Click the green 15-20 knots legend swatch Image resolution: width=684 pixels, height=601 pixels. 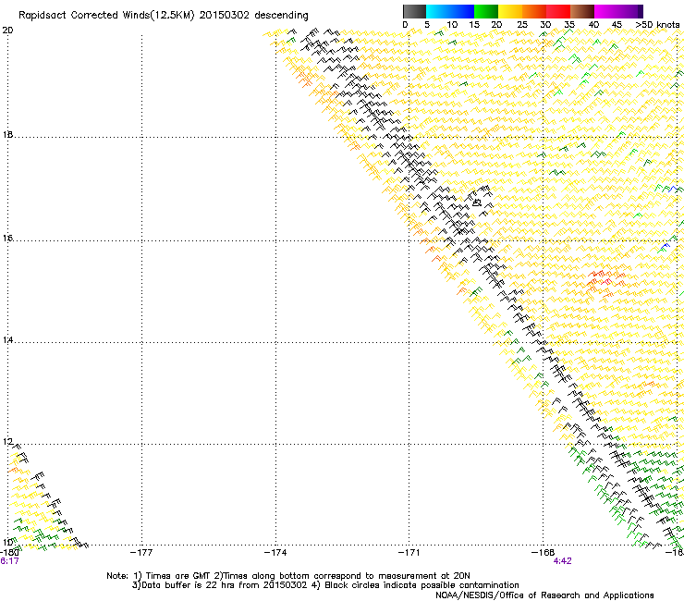pos(486,11)
